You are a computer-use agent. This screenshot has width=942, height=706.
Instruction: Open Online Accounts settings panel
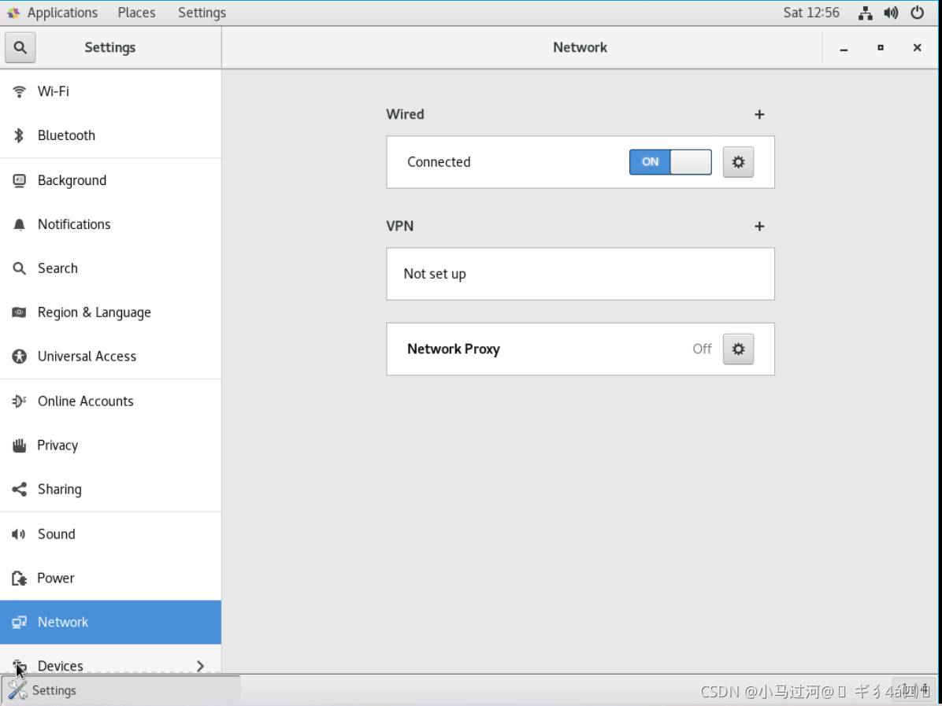point(85,401)
